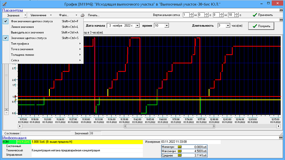Adjust the vertical grid stepper showing 10
The width and height of the screenshot is (285, 160).
[x=237, y=15]
